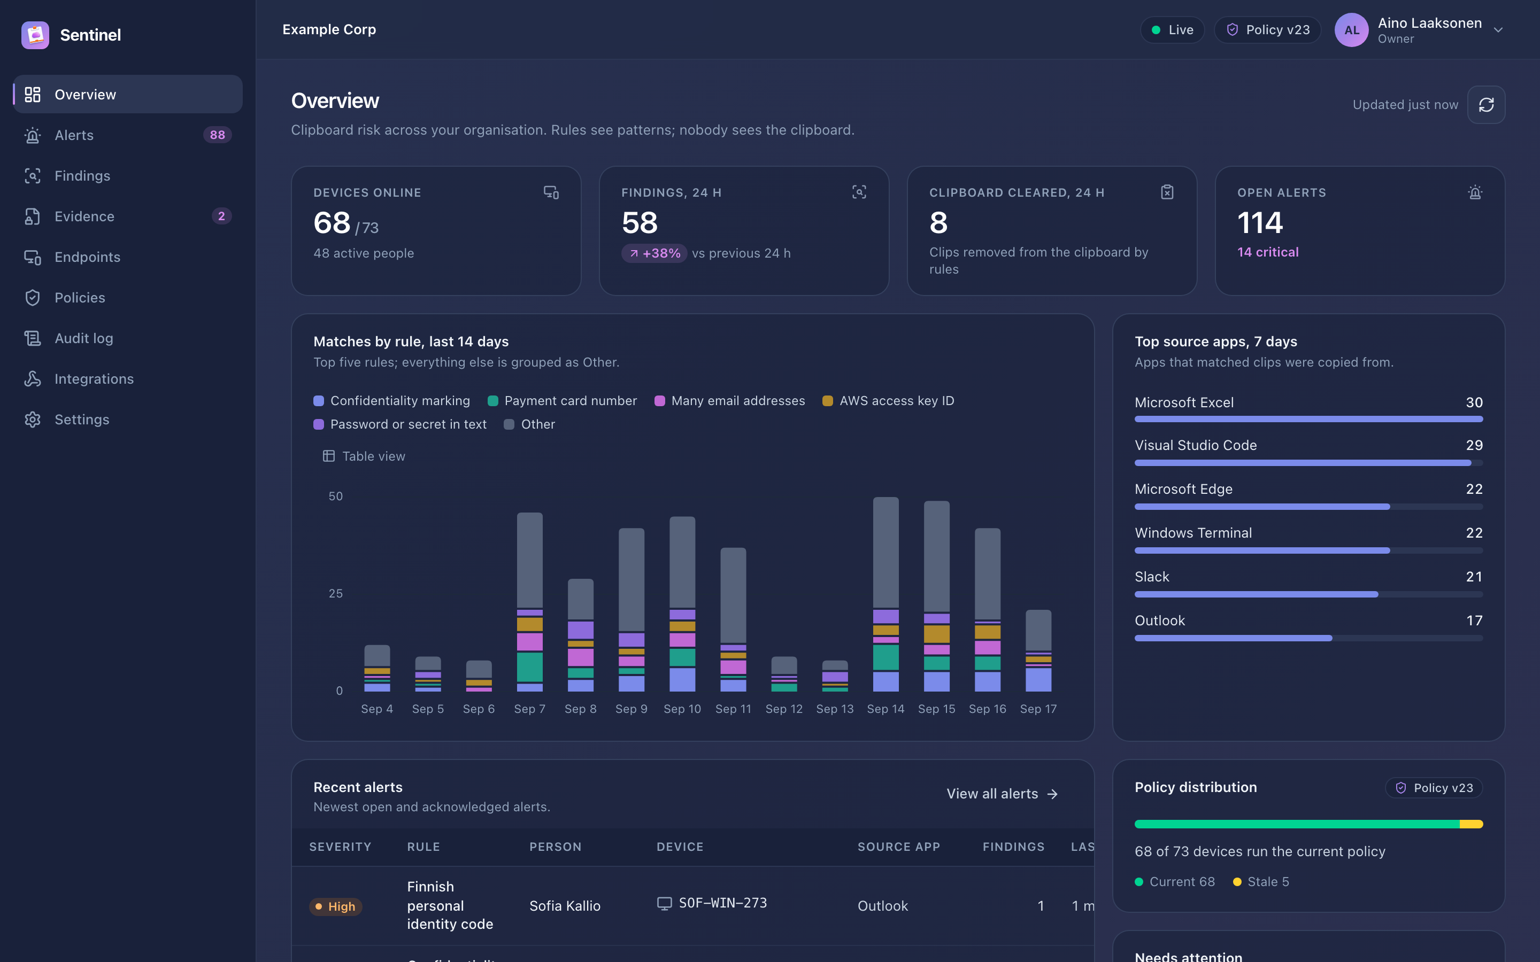This screenshot has width=1540, height=962.
Task: Click the refresh icon beside Updated just now
Action: (1486, 105)
